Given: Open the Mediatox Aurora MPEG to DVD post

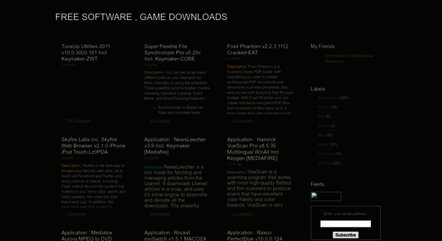Looking at the screenshot, I should (86, 236).
